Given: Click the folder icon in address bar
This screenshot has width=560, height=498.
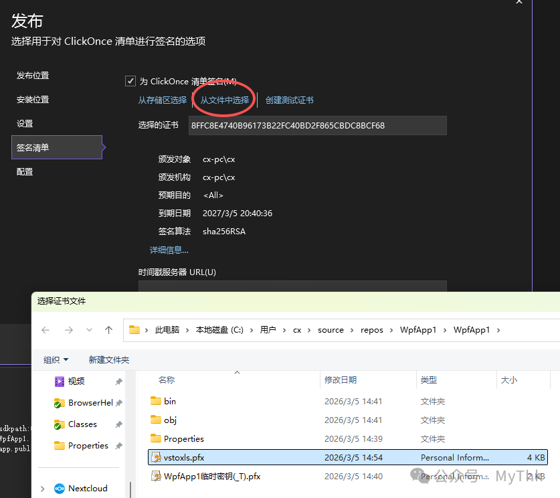Looking at the screenshot, I should (x=134, y=330).
